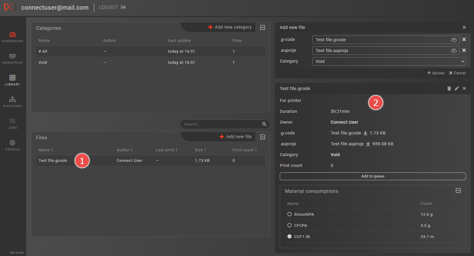Viewport: 474px width, 256px height.
Task: Close the Test file.gcode details panel
Action: (464, 88)
